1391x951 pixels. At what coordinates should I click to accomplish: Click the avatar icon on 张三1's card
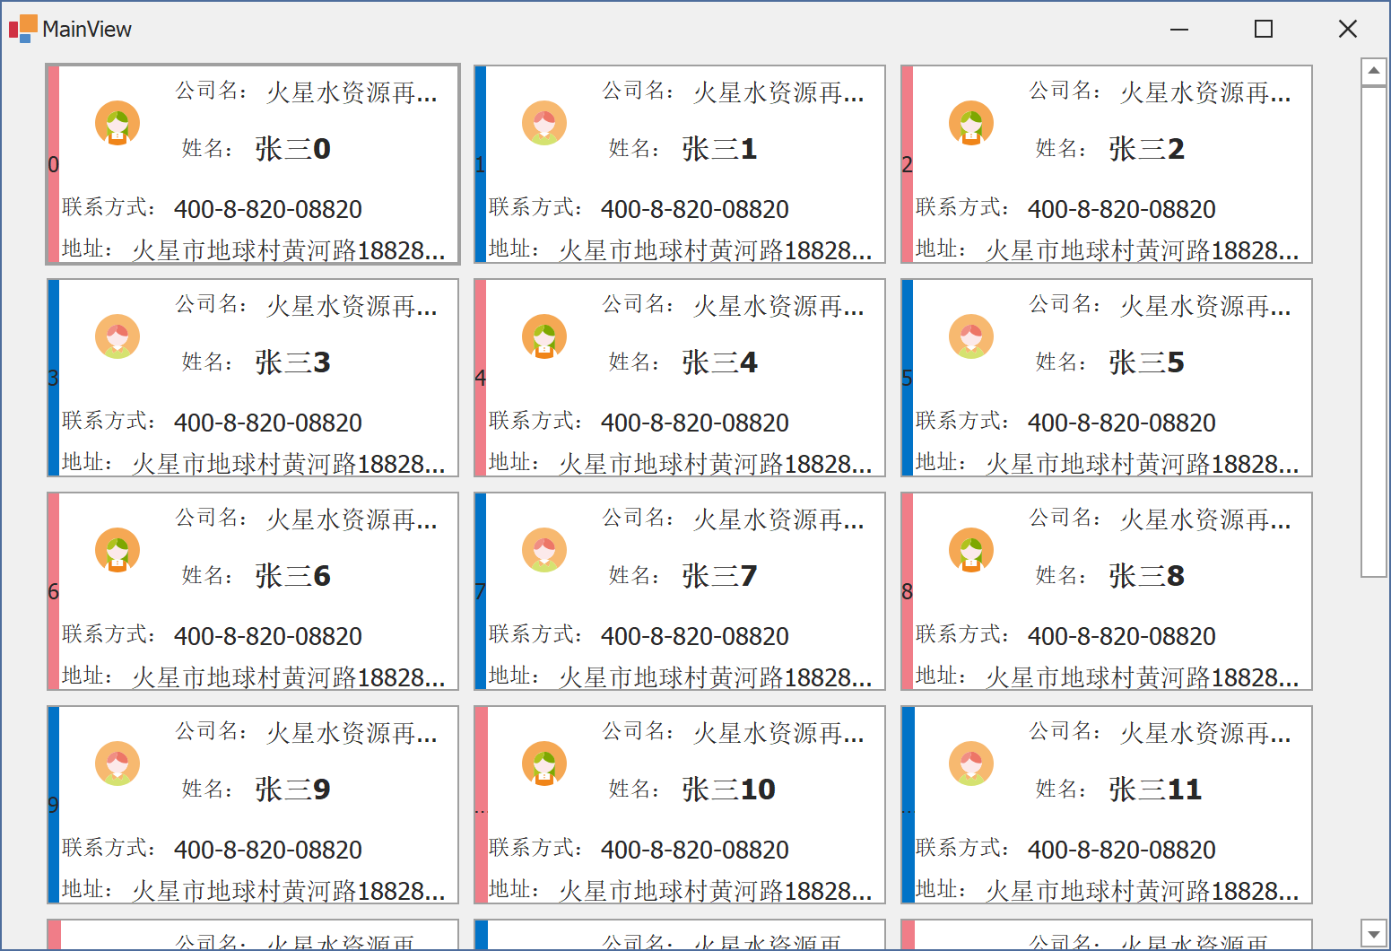click(543, 124)
